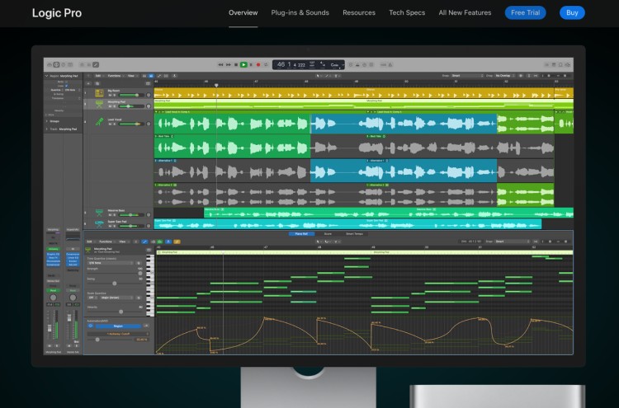
Task: Toggle the Loop checkbox in region inspector
Action: 66,86
